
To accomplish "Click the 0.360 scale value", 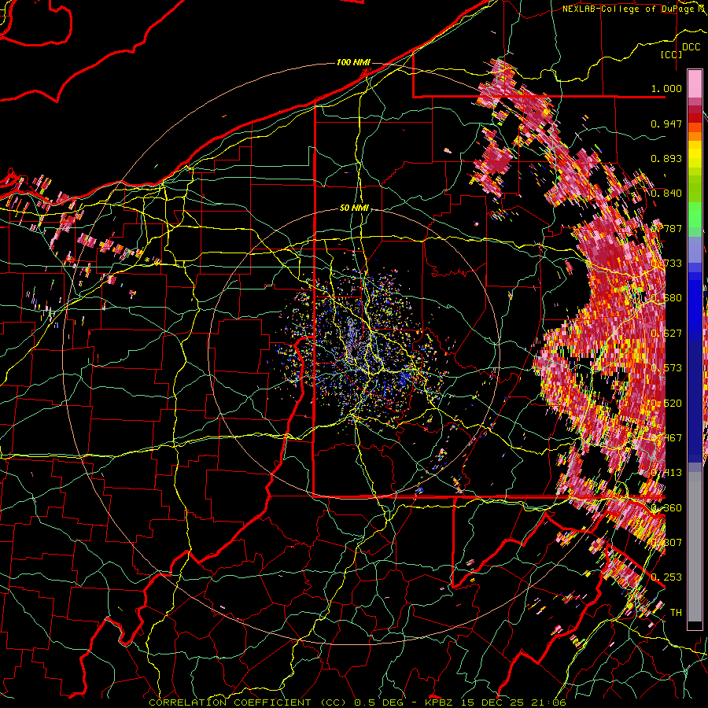I will coord(666,508).
